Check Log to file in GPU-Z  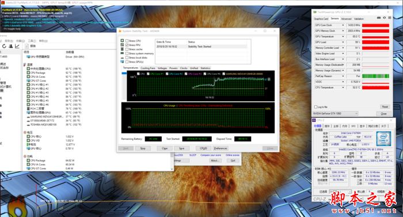tap(315, 107)
